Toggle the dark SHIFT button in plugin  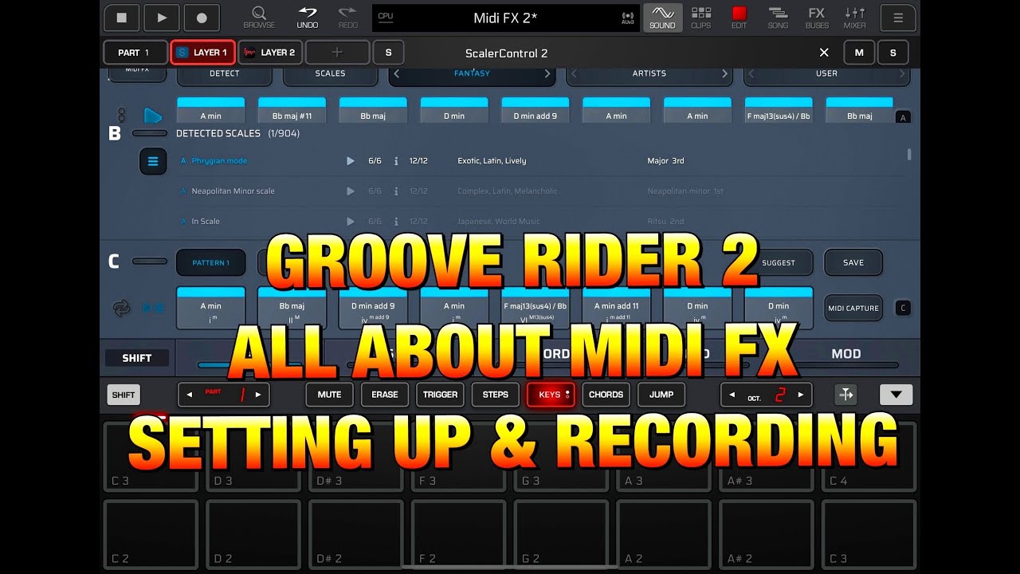(136, 358)
